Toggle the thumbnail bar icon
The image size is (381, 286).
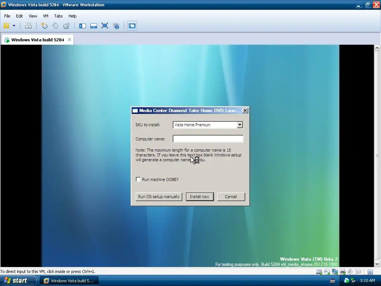(x=93, y=26)
